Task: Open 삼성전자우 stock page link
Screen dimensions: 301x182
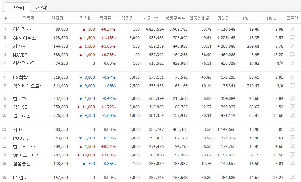Action: [x=24, y=63]
